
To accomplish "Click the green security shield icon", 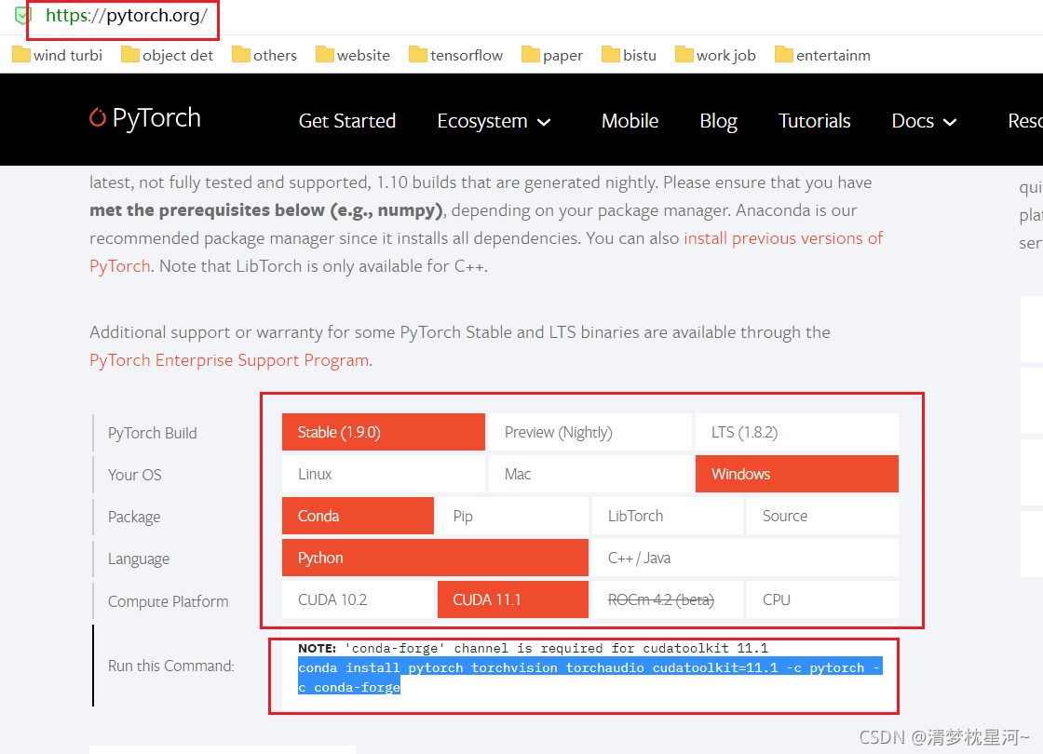I will (22, 15).
